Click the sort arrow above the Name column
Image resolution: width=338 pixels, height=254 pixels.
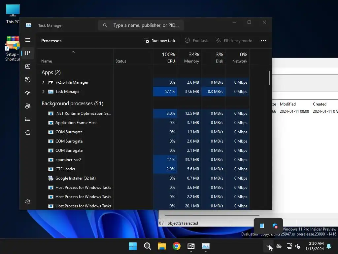(73, 52)
